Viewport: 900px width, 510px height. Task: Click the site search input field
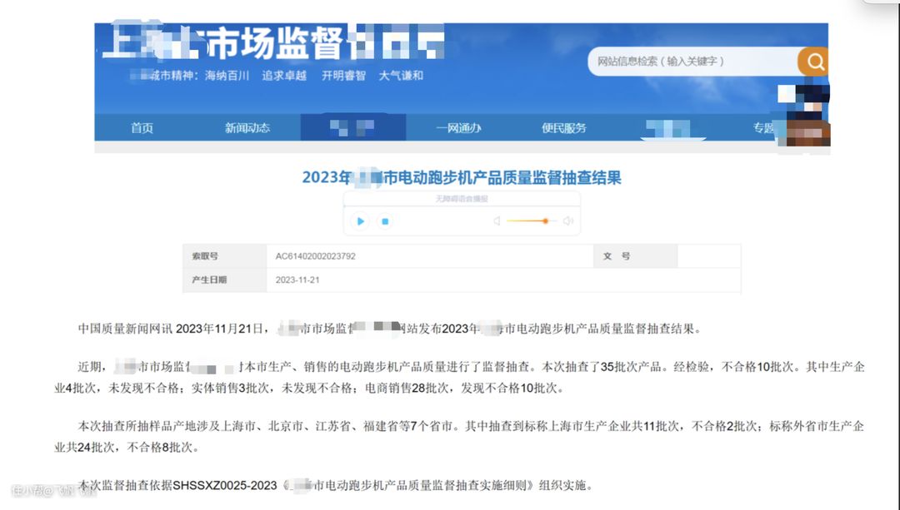(692, 62)
